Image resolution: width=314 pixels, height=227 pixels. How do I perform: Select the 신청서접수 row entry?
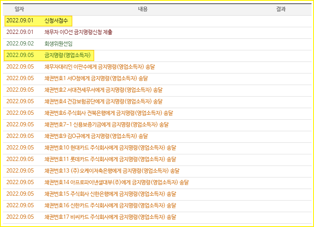pos(56,21)
